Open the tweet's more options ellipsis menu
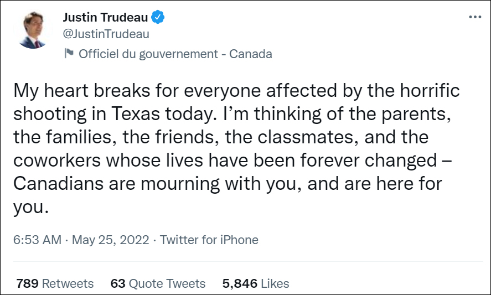491x295 pixels. click(x=475, y=17)
